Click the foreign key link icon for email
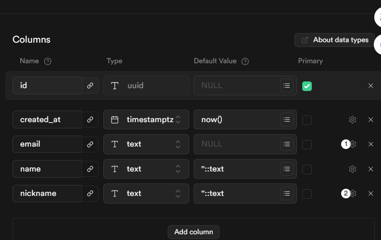381x240 pixels. pyautogui.click(x=90, y=144)
